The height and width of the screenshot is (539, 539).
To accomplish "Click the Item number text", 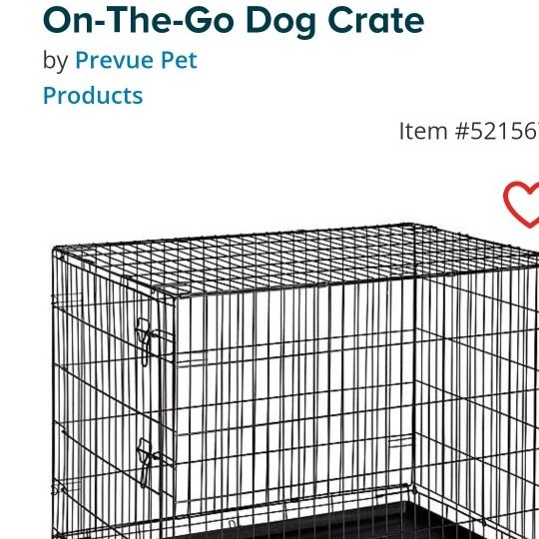I will pos(469,131).
